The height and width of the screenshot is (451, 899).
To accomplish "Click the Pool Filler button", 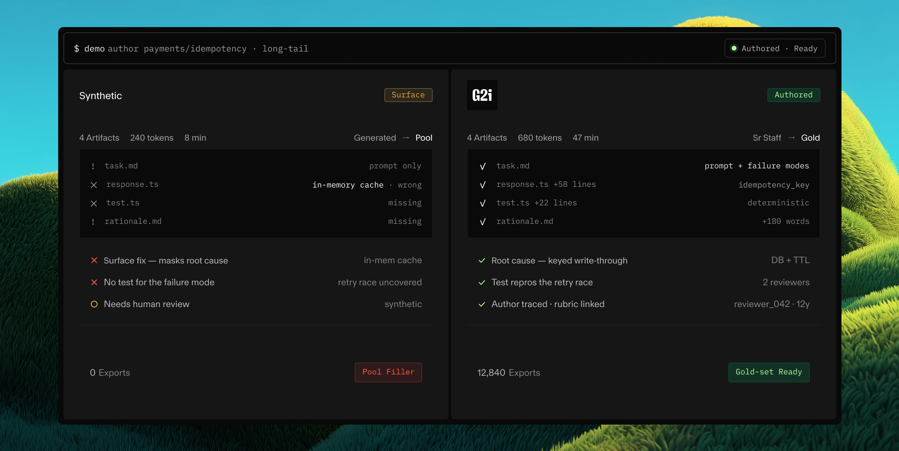I will pos(388,372).
